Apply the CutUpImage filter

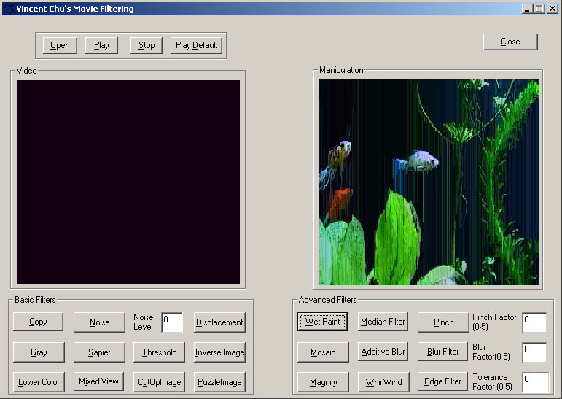159,382
